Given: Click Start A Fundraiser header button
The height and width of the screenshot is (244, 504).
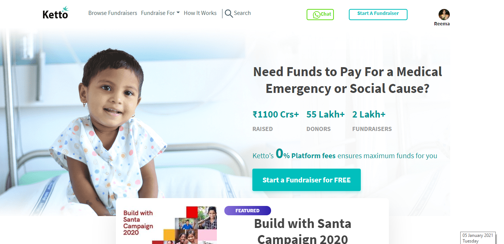Looking at the screenshot, I should click(378, 15).
